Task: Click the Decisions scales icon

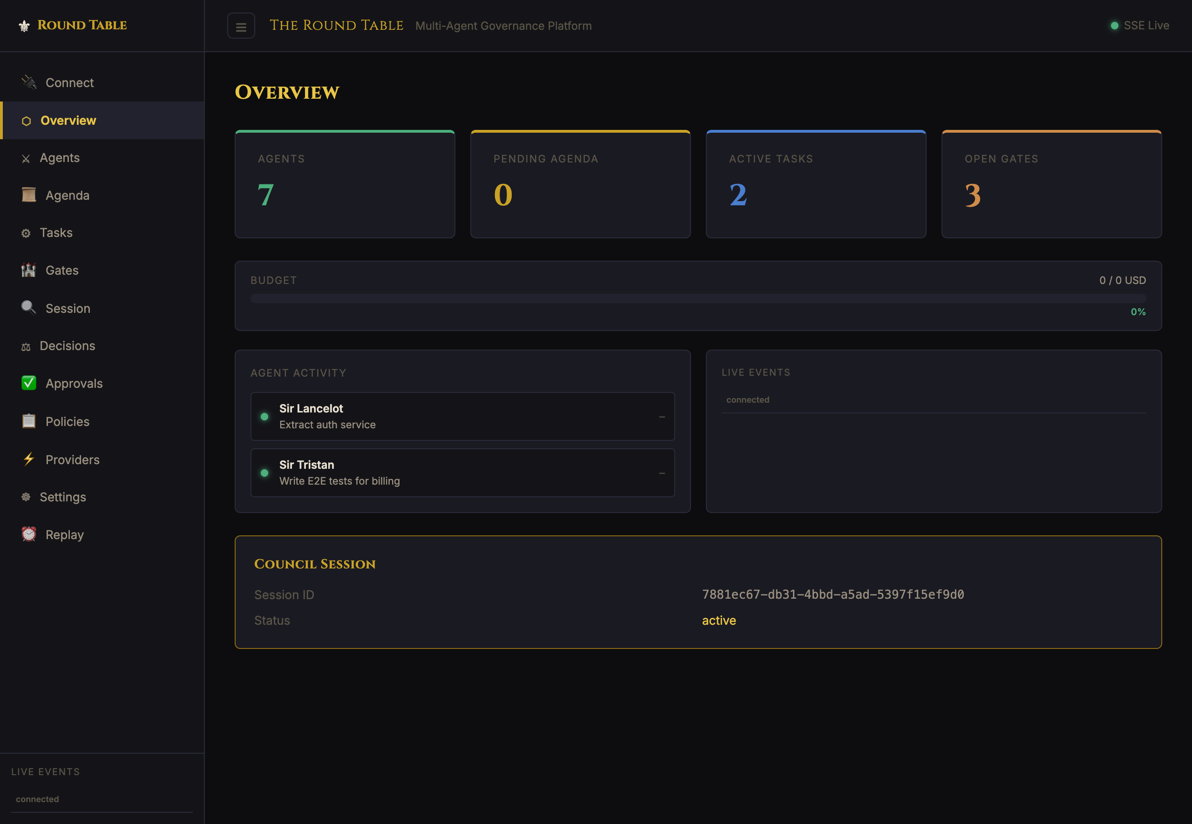Action: click(x=26, y=346)
